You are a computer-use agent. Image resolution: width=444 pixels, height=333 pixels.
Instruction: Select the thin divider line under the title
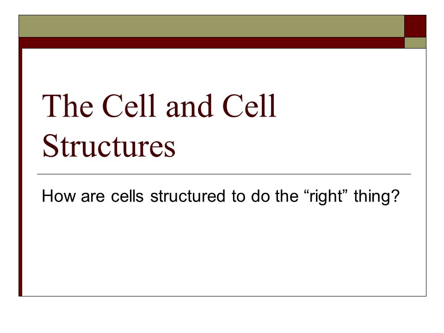click(x=224, y=174)
